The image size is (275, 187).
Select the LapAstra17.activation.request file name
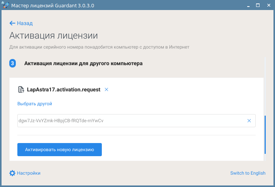point(64,89)
